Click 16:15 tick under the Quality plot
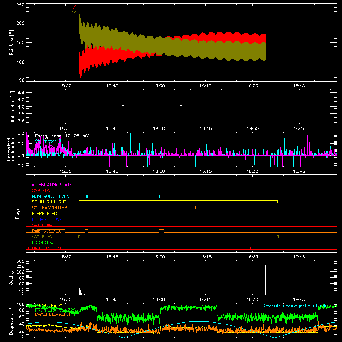This screenshot has height=342, width=342. click(206, 300)
